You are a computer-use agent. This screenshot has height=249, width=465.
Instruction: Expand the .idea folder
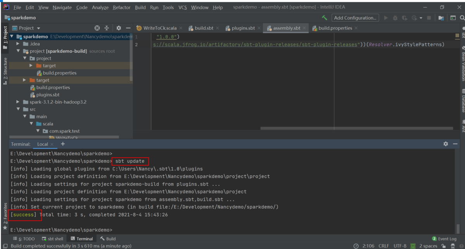coord(18,44)
